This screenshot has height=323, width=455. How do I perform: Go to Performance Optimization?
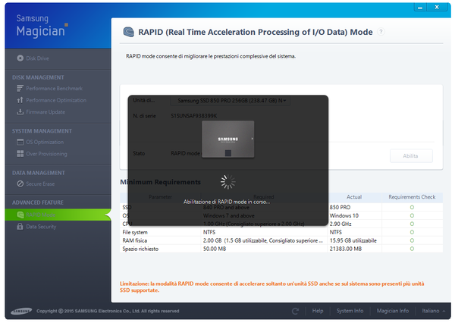pos(56,100)
